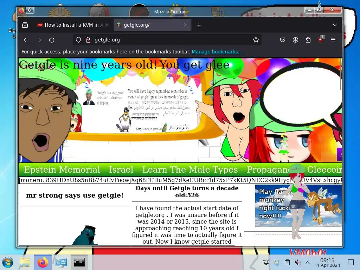
Task: Open system settings taskbar icon
Action: click(x=61, y=262)
